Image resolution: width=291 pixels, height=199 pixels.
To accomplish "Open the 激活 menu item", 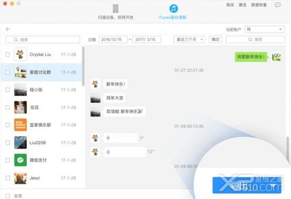I will tap(243, 5).
